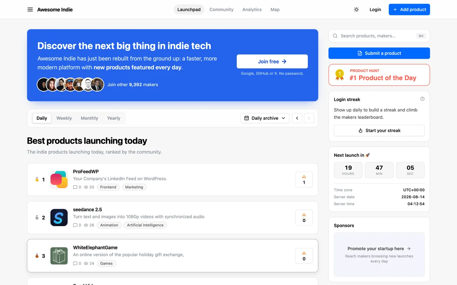Select the Monthly period tab
Viewport: 457px width, 285px height.
pos(89,118)
